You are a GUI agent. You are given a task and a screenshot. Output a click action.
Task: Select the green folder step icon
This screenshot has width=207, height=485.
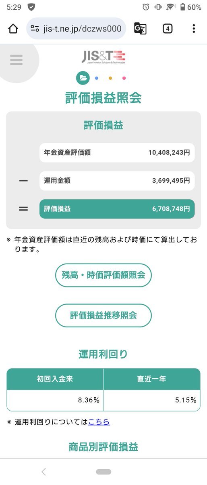coord(83,78)
